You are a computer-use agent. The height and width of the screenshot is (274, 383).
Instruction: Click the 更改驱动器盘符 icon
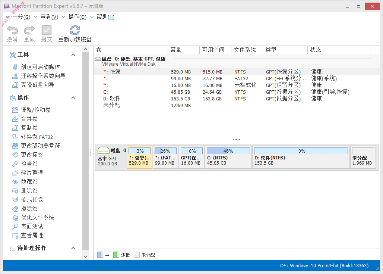coord(15,146)
